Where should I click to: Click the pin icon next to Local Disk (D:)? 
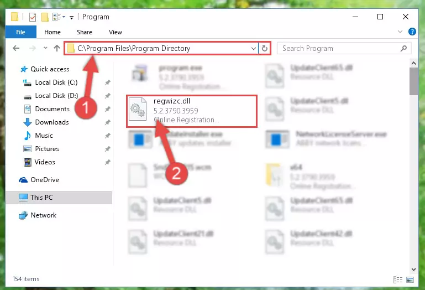pos(108,96)
